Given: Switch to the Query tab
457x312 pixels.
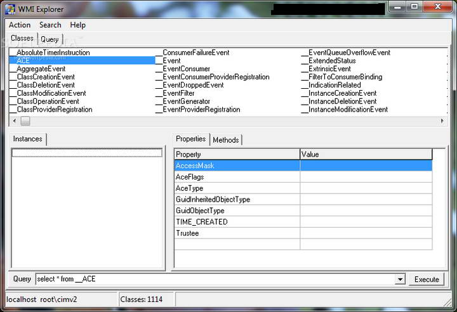Looking at the screenshot, I should coord(50,39).
